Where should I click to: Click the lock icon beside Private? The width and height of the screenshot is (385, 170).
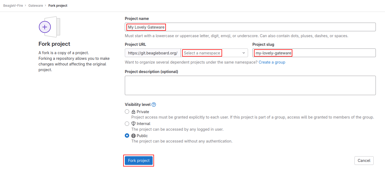pos(133,112)
